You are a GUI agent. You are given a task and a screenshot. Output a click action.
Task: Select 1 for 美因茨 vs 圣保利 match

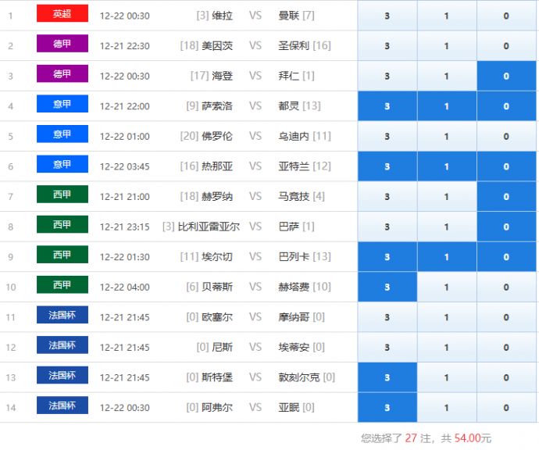point(447,46)
